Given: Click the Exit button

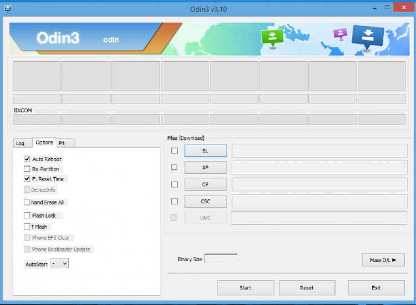Looking at the screenshot, I should tap(376, 288).
